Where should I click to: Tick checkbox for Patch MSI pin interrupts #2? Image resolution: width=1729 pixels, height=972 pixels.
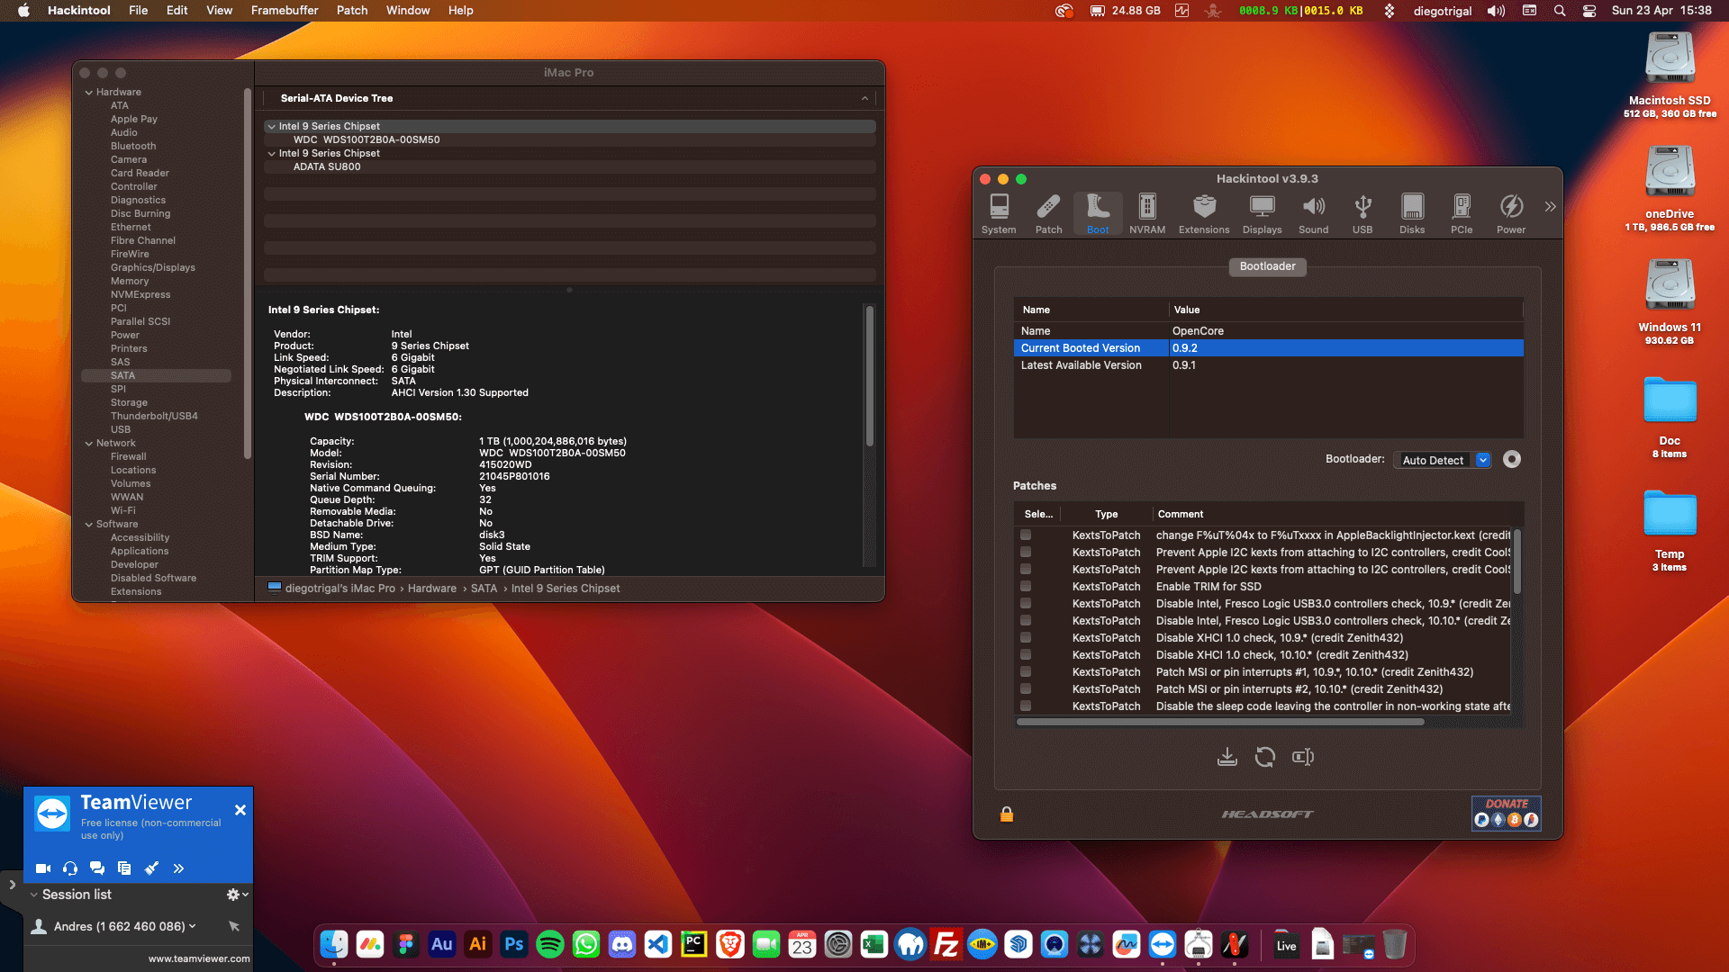coord(1025,688)
